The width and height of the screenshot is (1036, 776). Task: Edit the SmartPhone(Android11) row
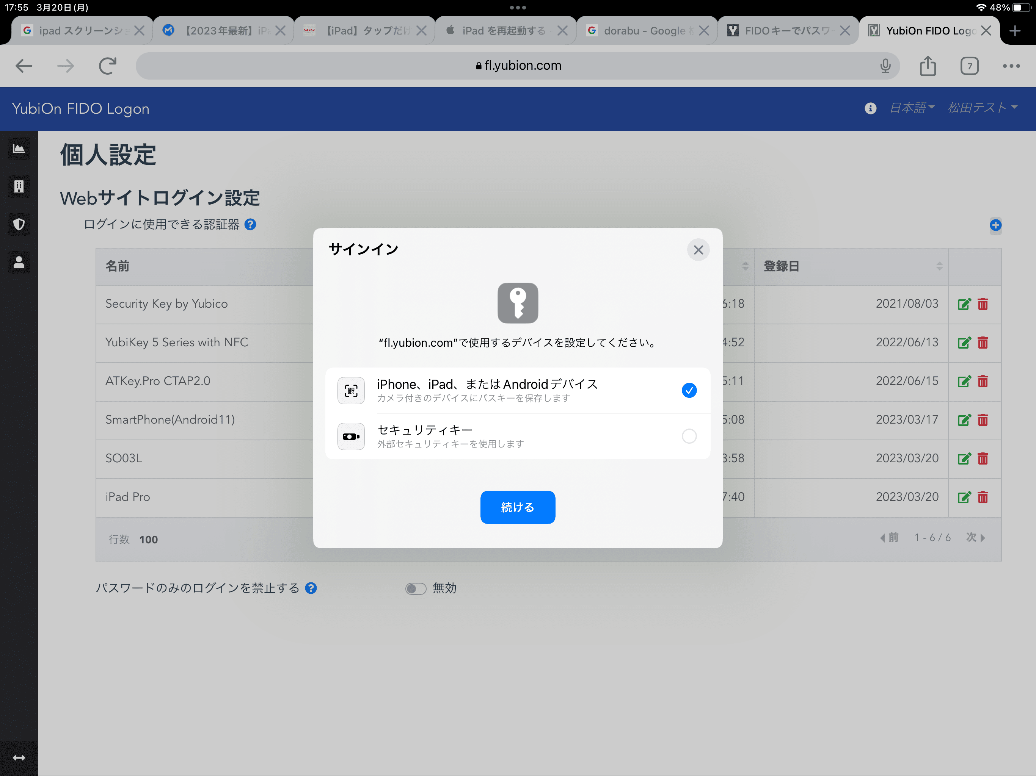[964, 420]
